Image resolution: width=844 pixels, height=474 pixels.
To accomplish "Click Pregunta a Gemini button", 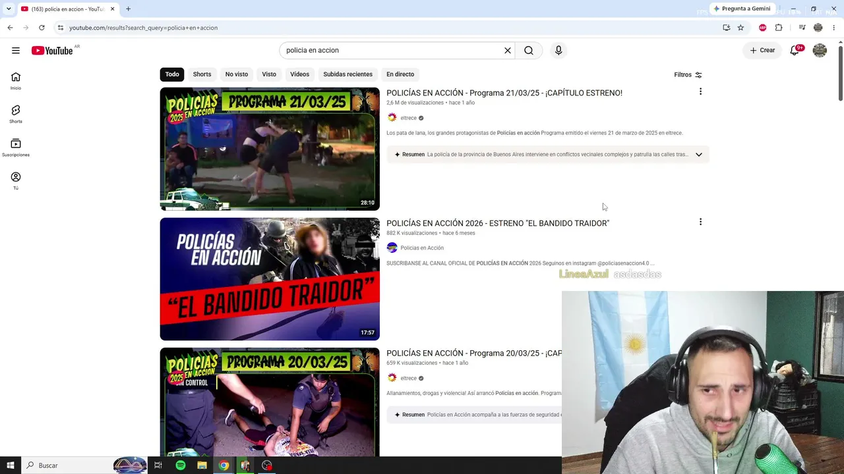I will tap(741, 9).
